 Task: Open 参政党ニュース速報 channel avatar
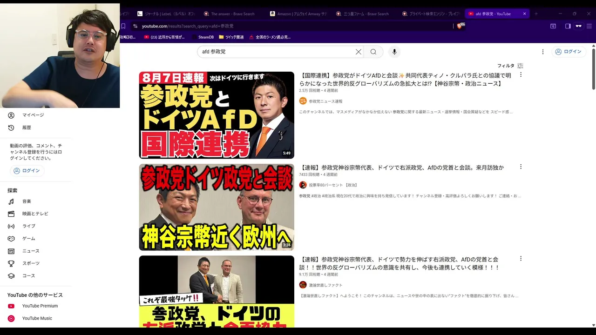pyautogui.click(x=303, y=101)
